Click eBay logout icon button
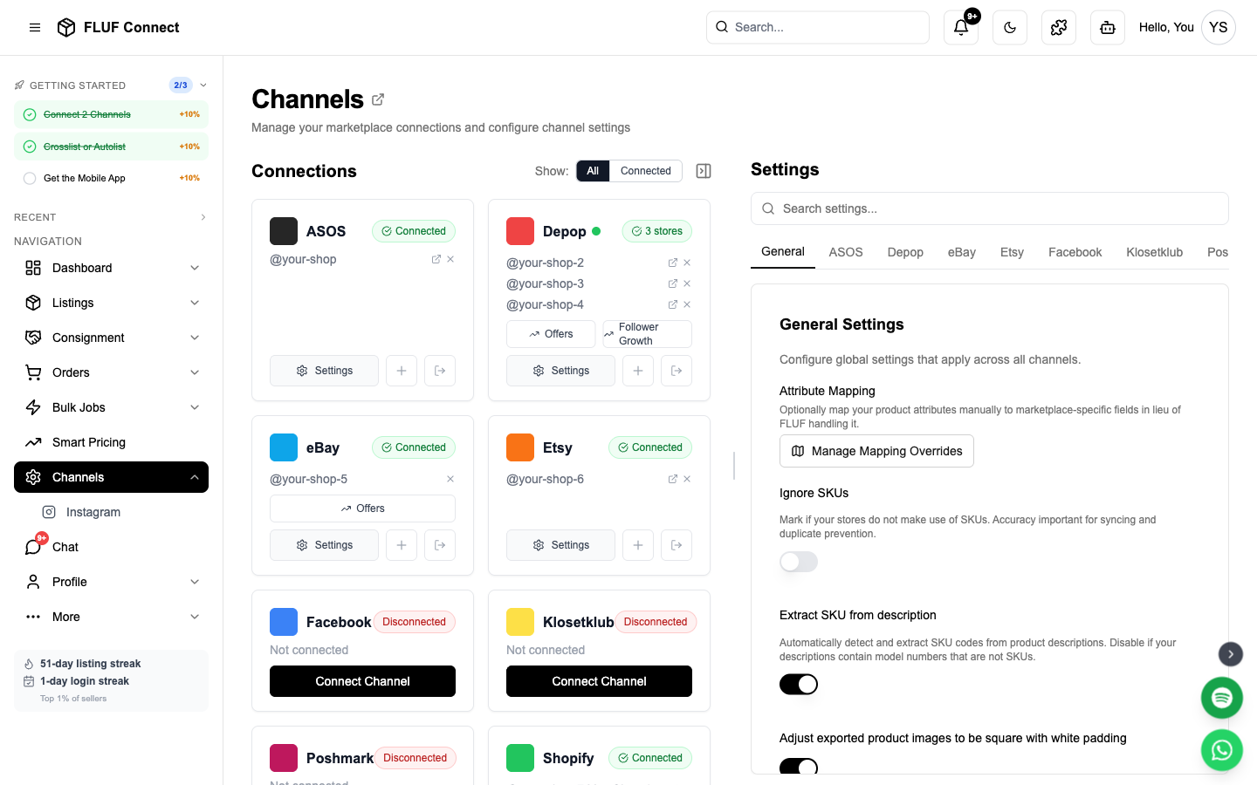 (440, 545)
